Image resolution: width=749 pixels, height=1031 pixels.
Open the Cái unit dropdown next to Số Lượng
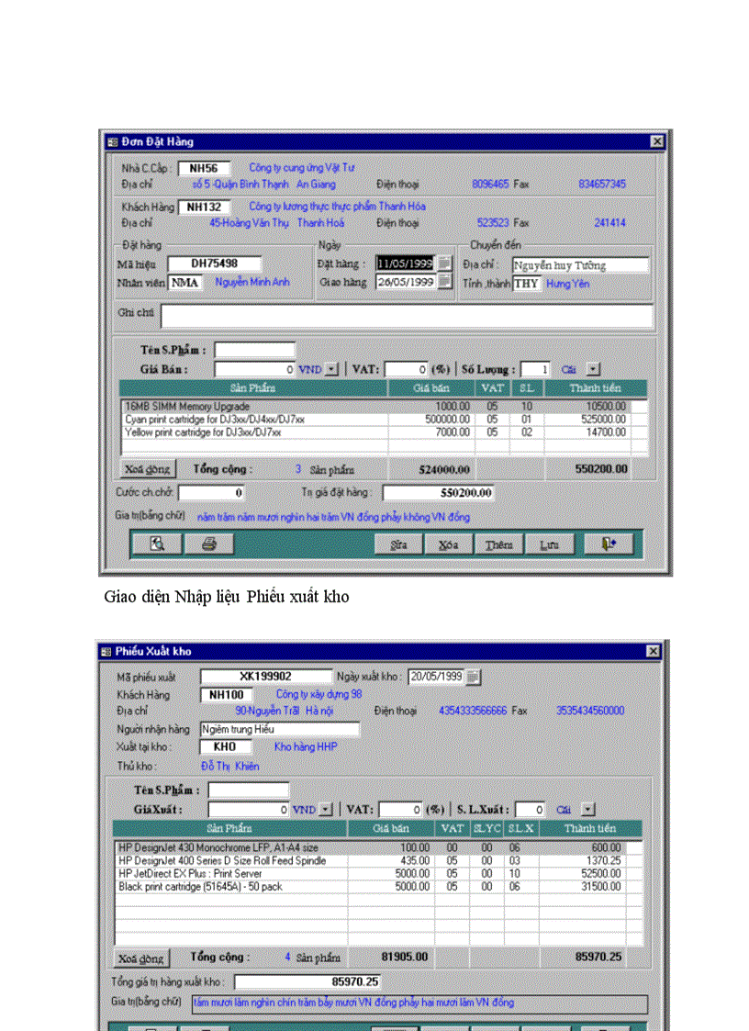tap(593, 369)
